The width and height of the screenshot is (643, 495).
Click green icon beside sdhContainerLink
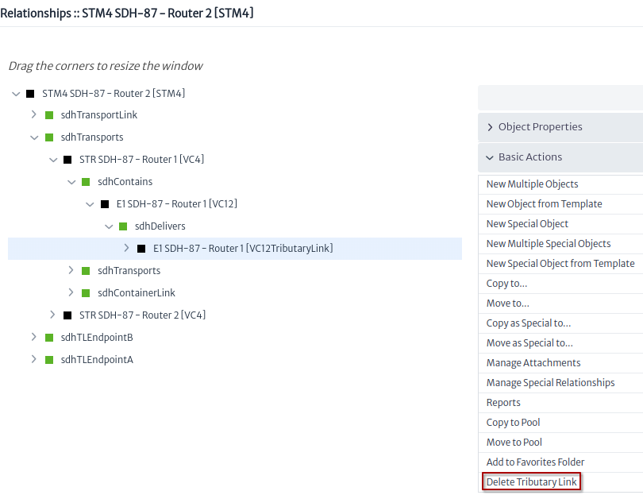tap(86, 293)
